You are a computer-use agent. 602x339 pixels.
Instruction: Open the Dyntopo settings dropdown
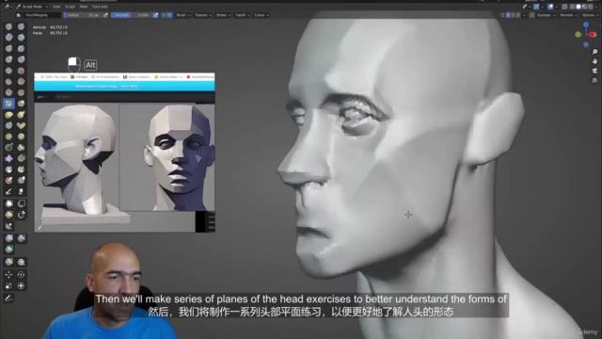[x=546, y=15]
